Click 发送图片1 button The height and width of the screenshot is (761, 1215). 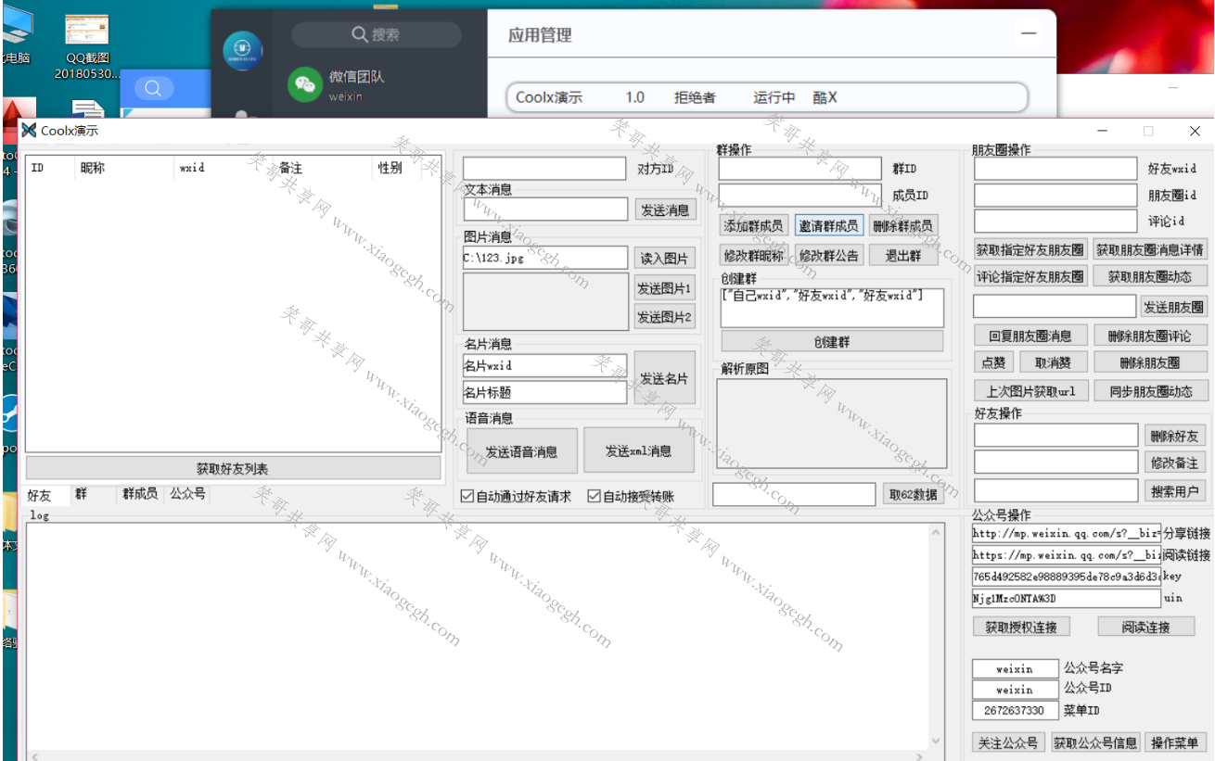point(665,288)
